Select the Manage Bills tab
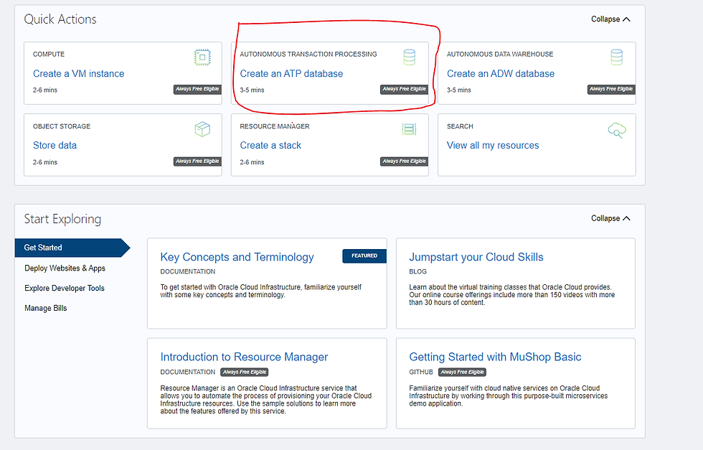Screen dimensions: 703x450 point(46,308)
